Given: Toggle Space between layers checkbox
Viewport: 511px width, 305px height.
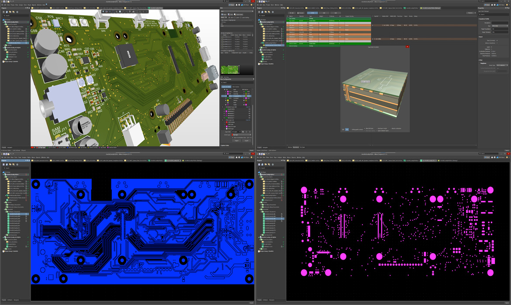Looking at the screenshot, I should [377, 131].
